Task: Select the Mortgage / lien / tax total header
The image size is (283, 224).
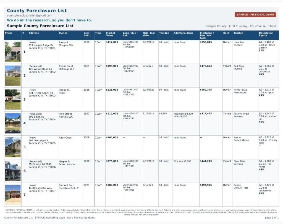Action: click(207, 36)
